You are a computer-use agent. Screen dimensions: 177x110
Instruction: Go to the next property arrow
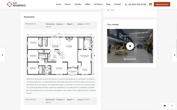[x=175, y=55]
